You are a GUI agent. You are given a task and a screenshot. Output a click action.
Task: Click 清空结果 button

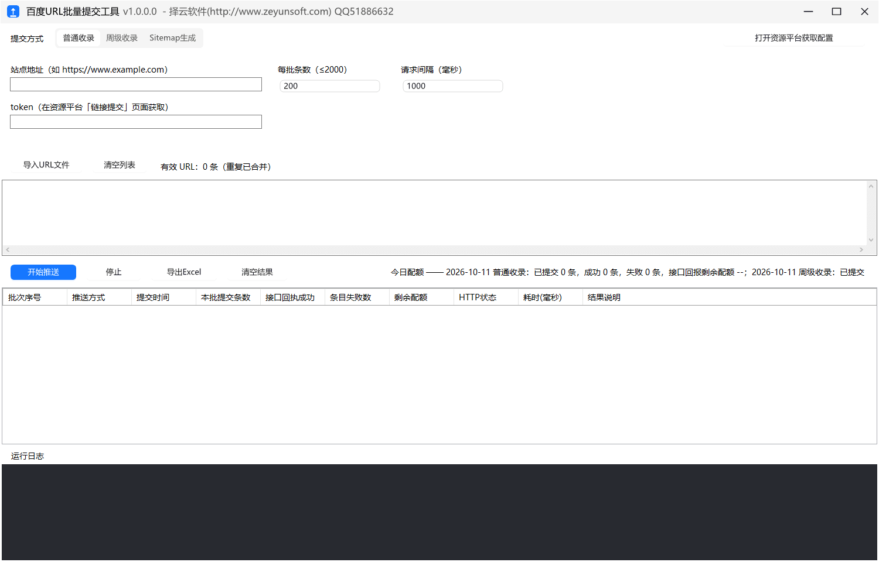pos(257,272)
